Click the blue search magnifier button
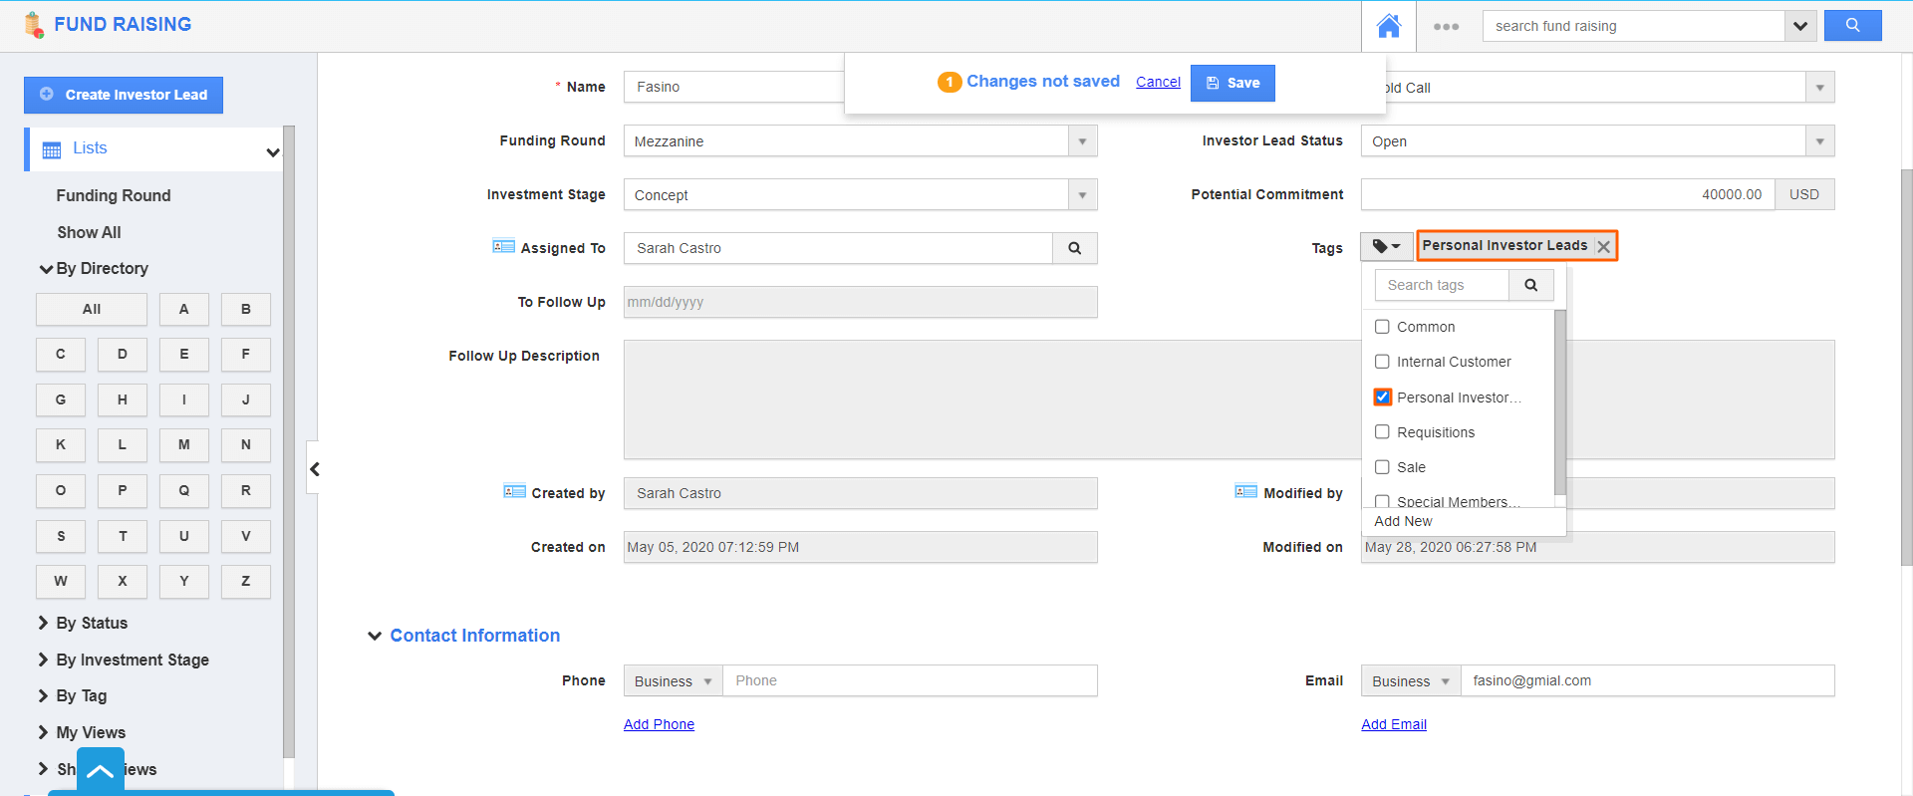Screen dimensions: 1913x796 pos(1852,26)
